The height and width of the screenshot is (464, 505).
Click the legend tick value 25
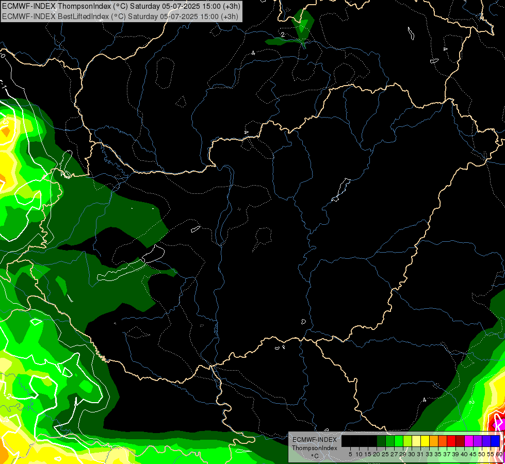coord(385,454)
